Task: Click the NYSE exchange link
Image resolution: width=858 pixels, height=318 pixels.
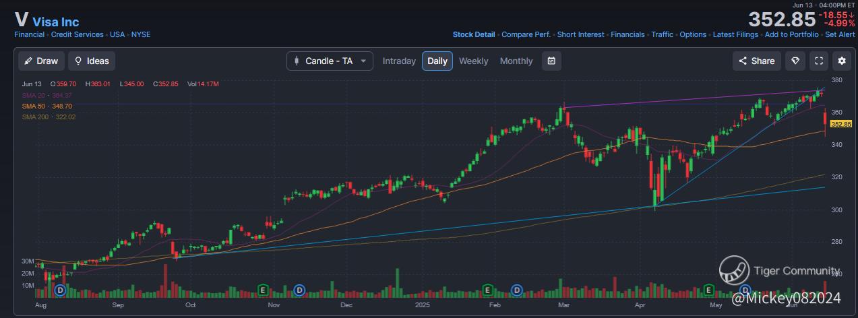Action: click(142, 34)
